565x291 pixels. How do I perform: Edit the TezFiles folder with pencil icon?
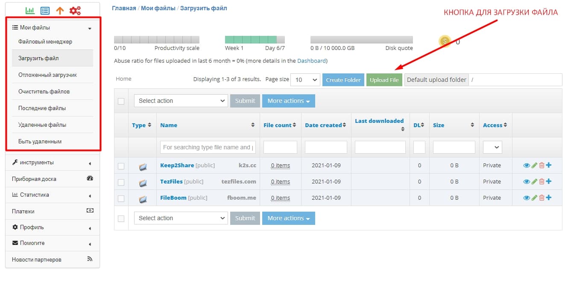pos(534,182)
